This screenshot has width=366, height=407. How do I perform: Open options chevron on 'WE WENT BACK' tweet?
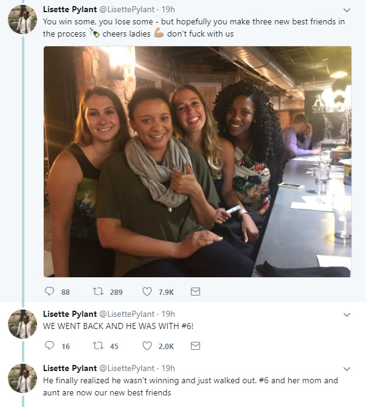click(347, 314)
